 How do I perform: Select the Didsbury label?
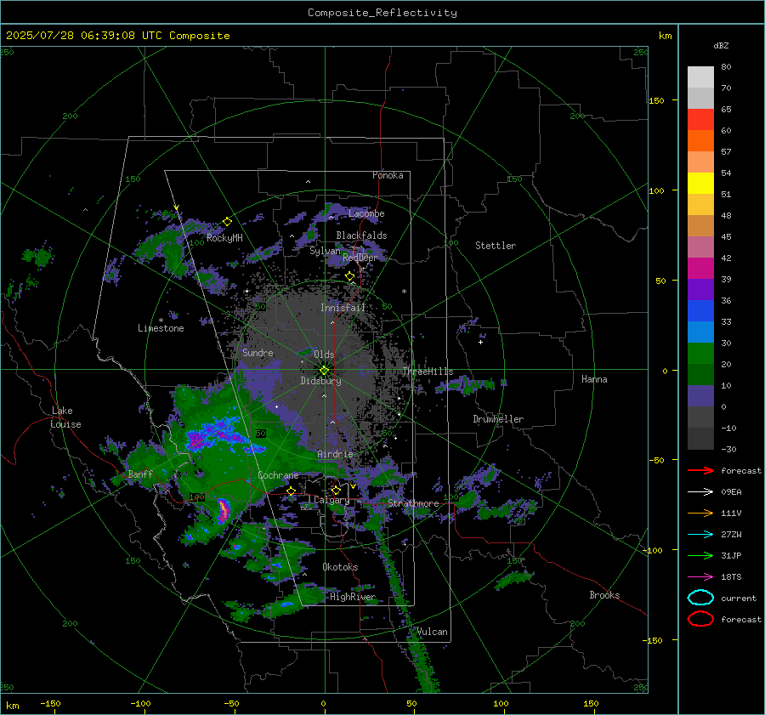click(321, 381)
